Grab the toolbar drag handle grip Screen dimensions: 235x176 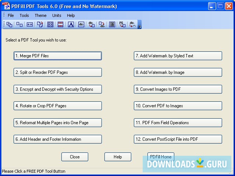(x=4, y=24)
